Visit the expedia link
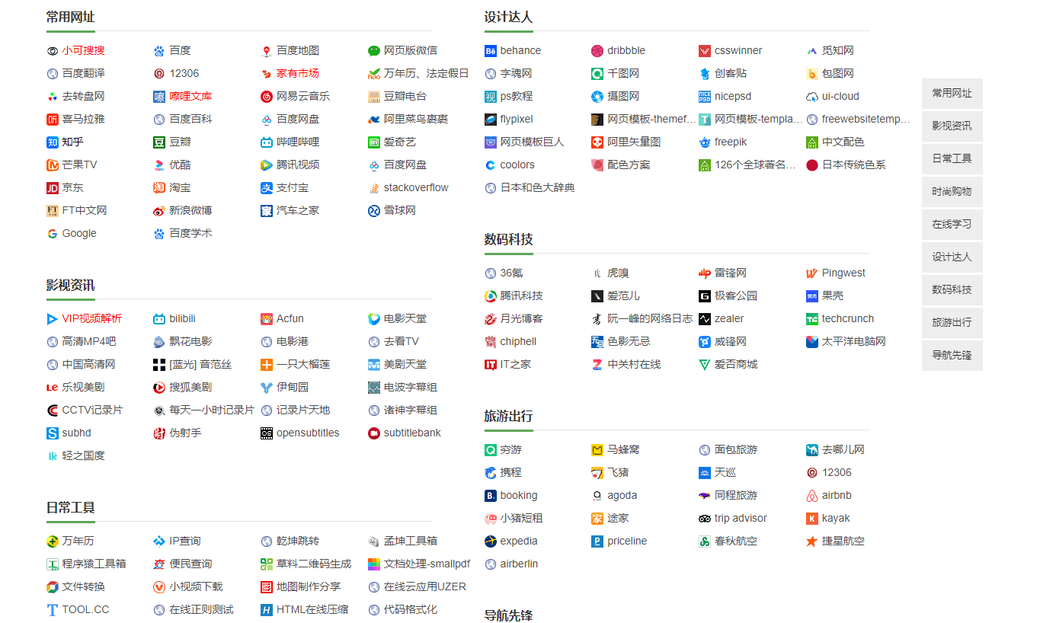The height and width of the screenshot is (623, 1056). tap(519, 542)
